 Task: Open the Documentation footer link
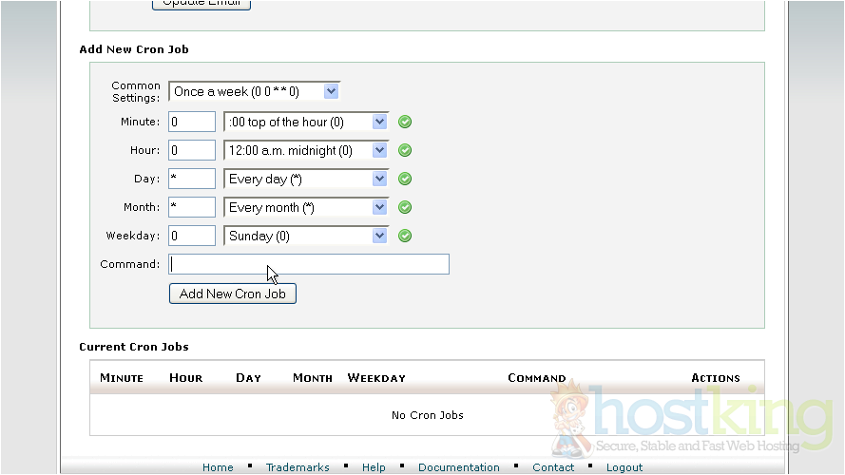(x=459, y=467)
